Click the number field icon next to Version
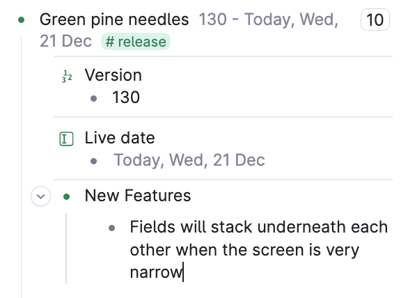This screenshot has height=298, width=408. coord(67,77)
